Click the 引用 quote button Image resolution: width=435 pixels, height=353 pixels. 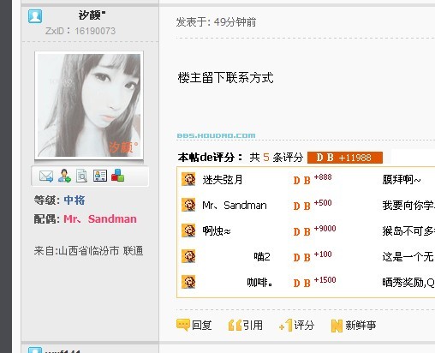[x=246, y=325]
